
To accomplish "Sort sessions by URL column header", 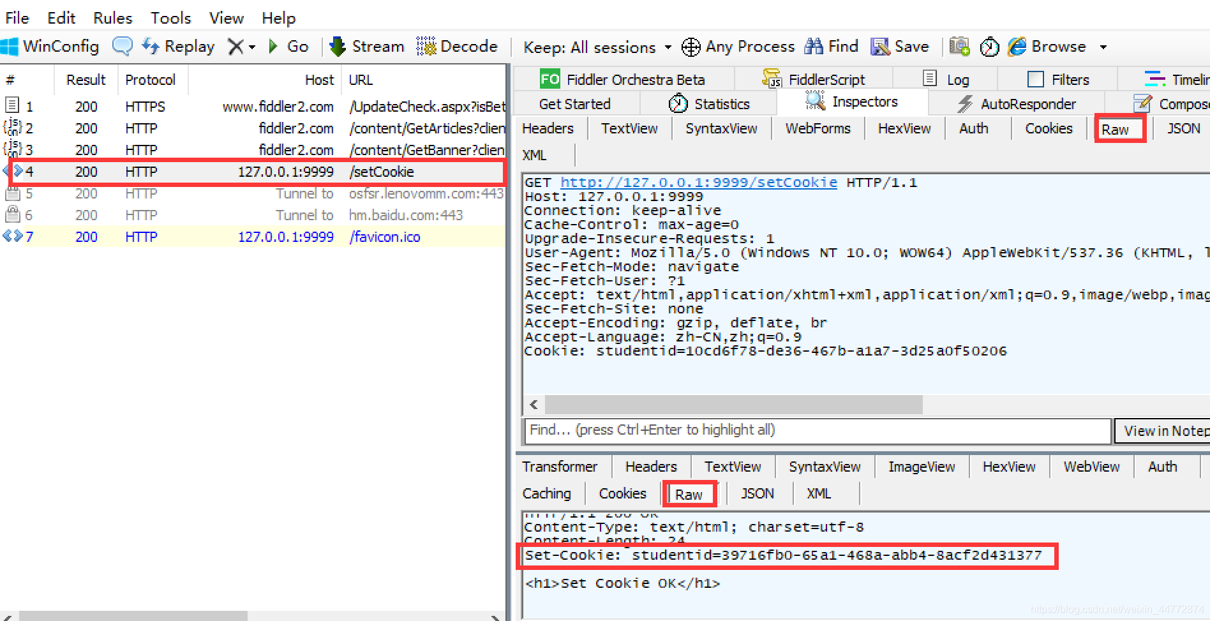I will [424, 80].
